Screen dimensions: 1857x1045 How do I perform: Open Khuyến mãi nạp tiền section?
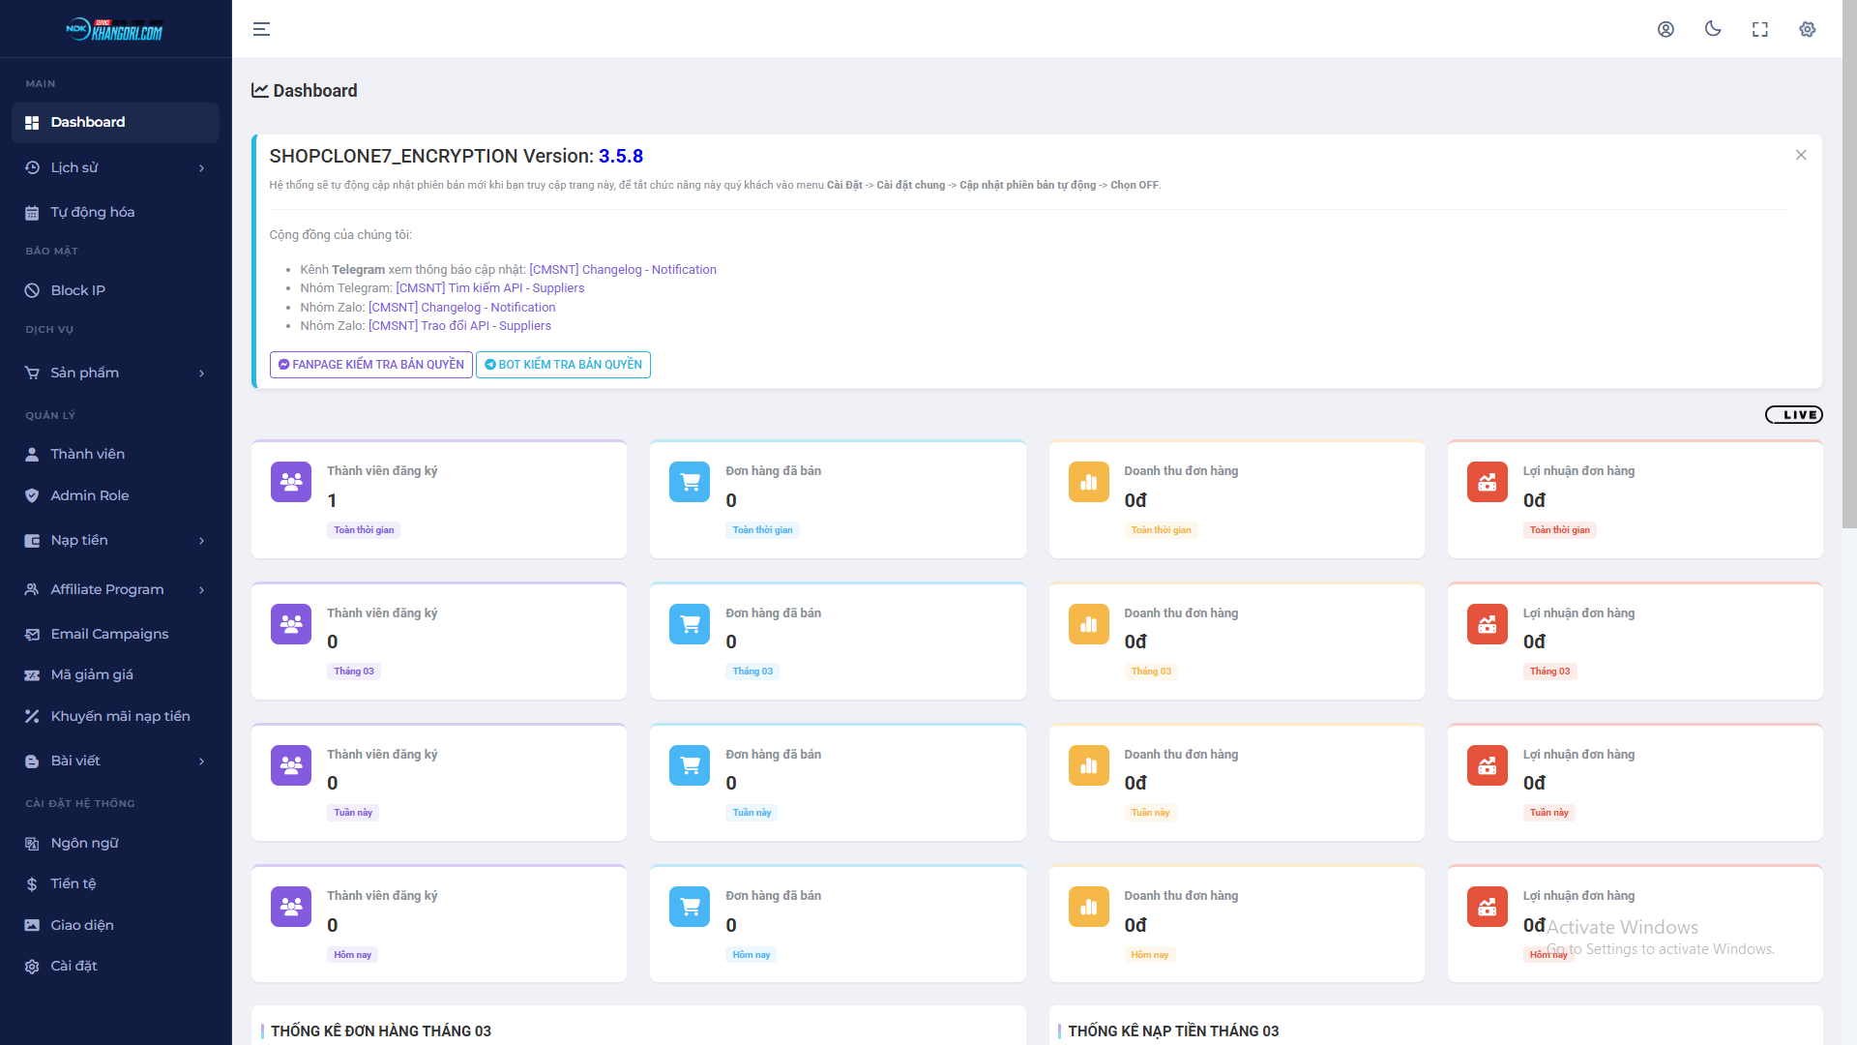tap(121, 716)
